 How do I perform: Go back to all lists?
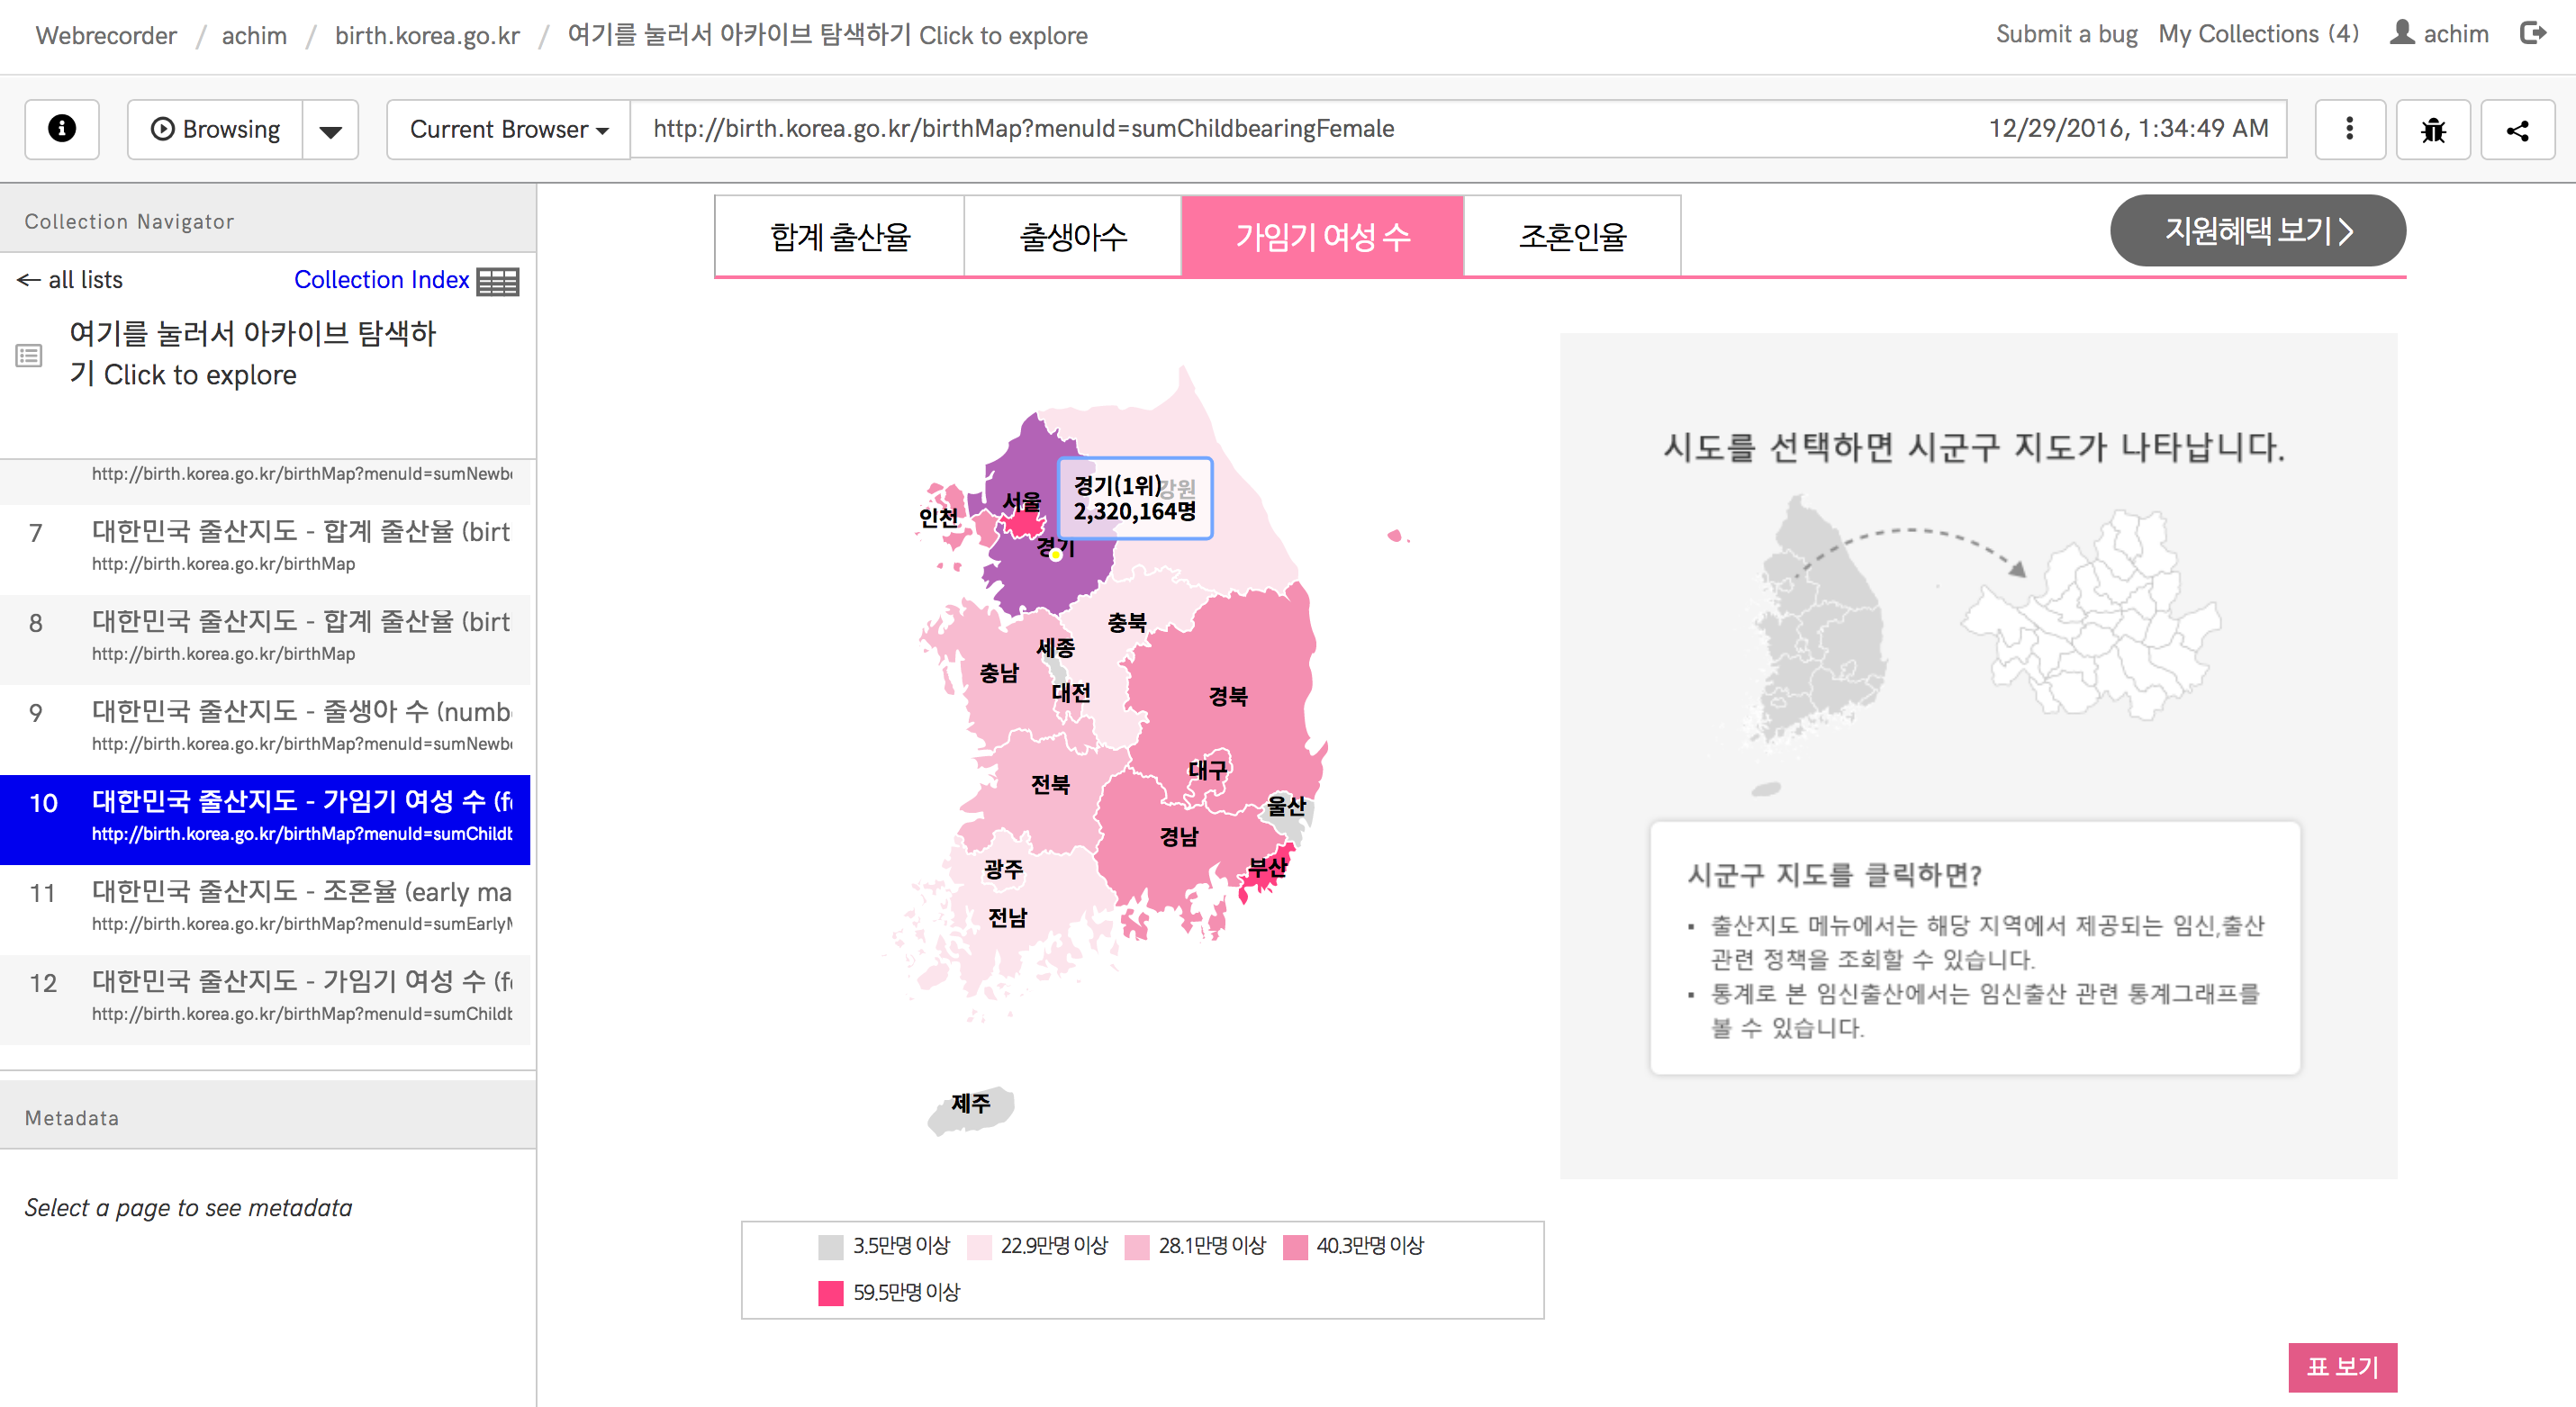click(x=68, y=280)
